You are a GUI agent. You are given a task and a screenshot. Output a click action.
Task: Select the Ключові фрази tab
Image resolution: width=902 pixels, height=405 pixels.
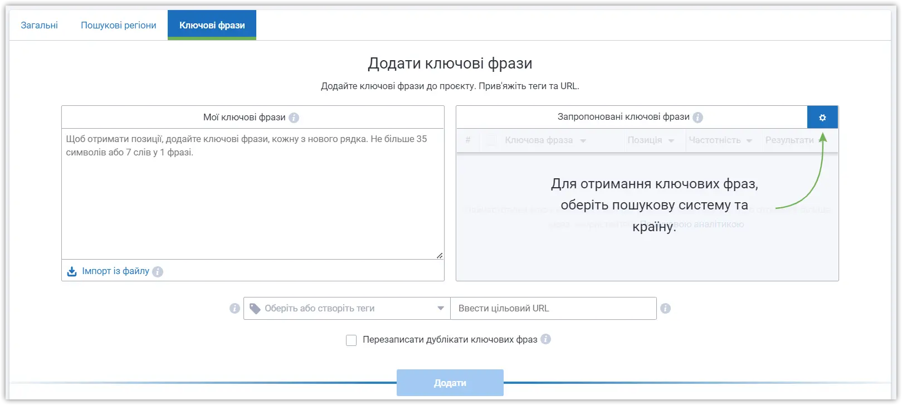(212, 25)
